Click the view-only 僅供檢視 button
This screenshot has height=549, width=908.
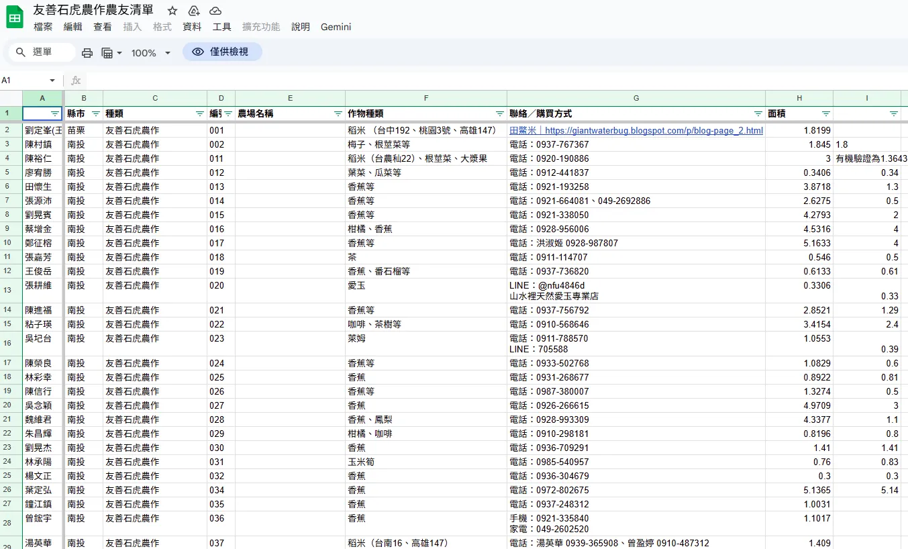click(x=222, y=52)
